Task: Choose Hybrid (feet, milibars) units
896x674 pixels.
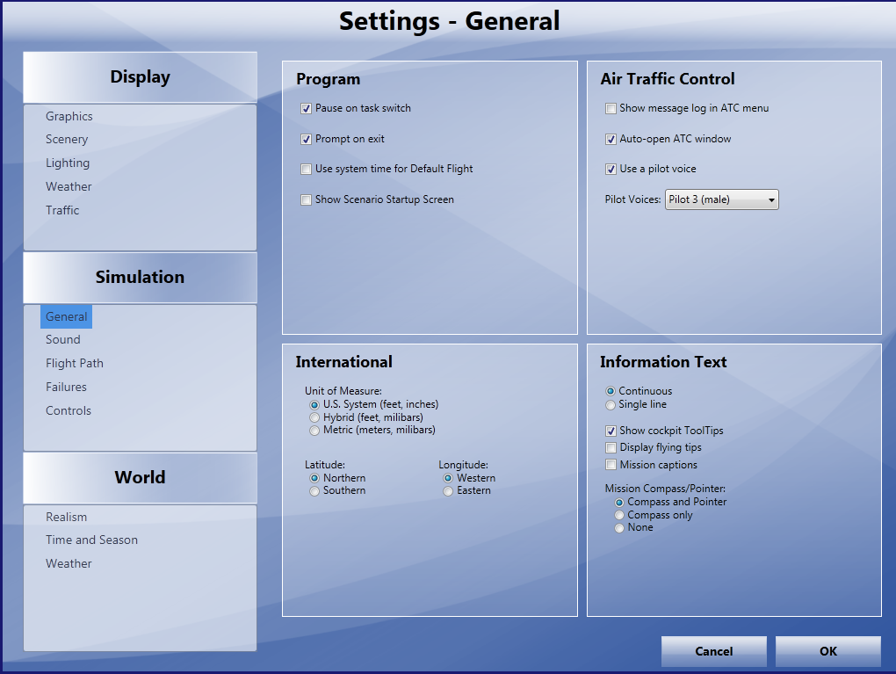Action: click(314, 418)
